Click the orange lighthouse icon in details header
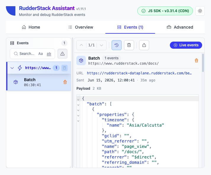Image resolution: width=211 pixels, height=175 pixels. (x=196, y=60)
